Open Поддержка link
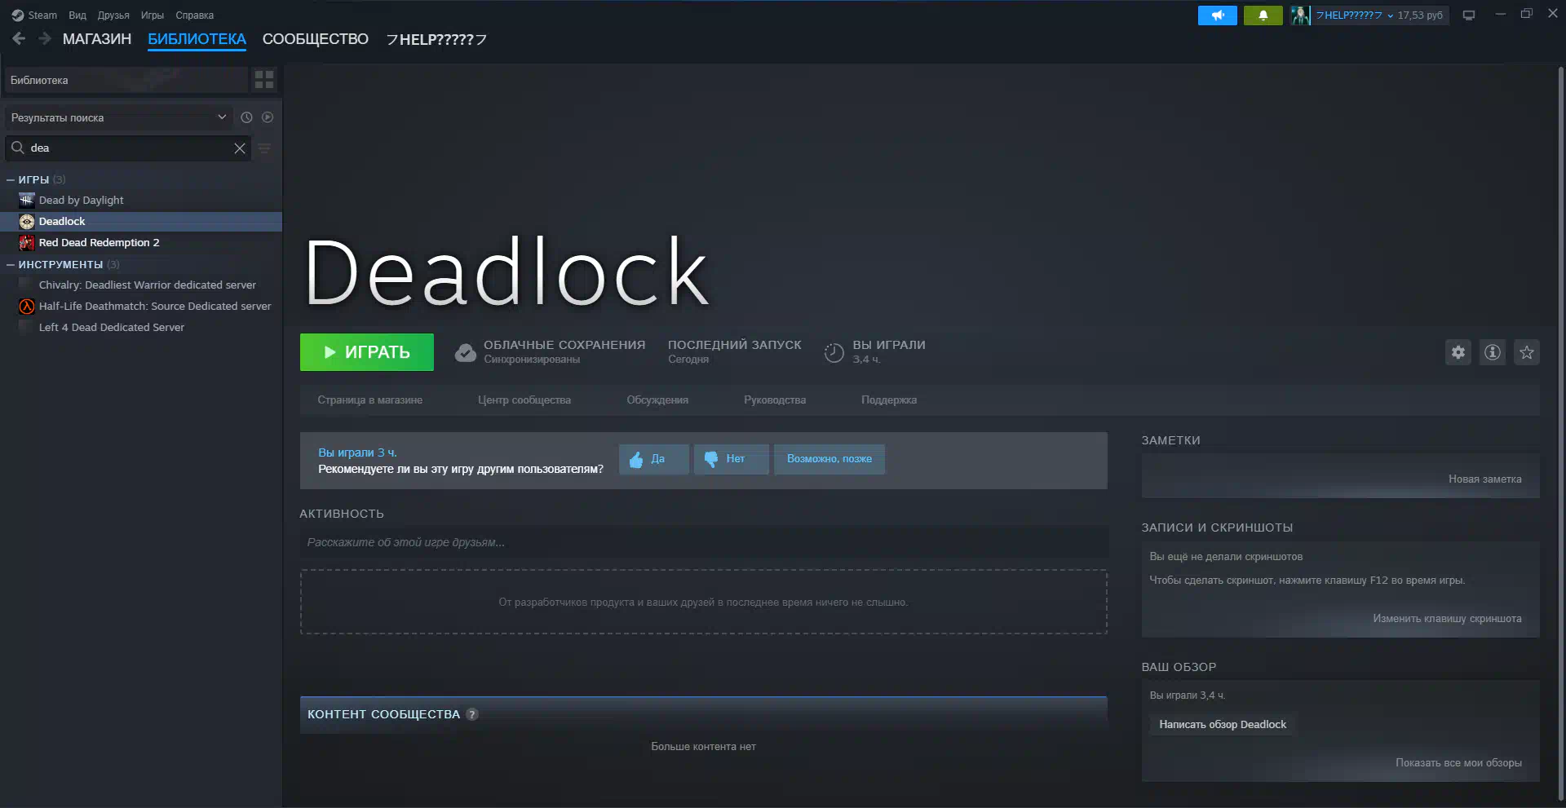1566x808 pixels. click(x=889, y=400)
